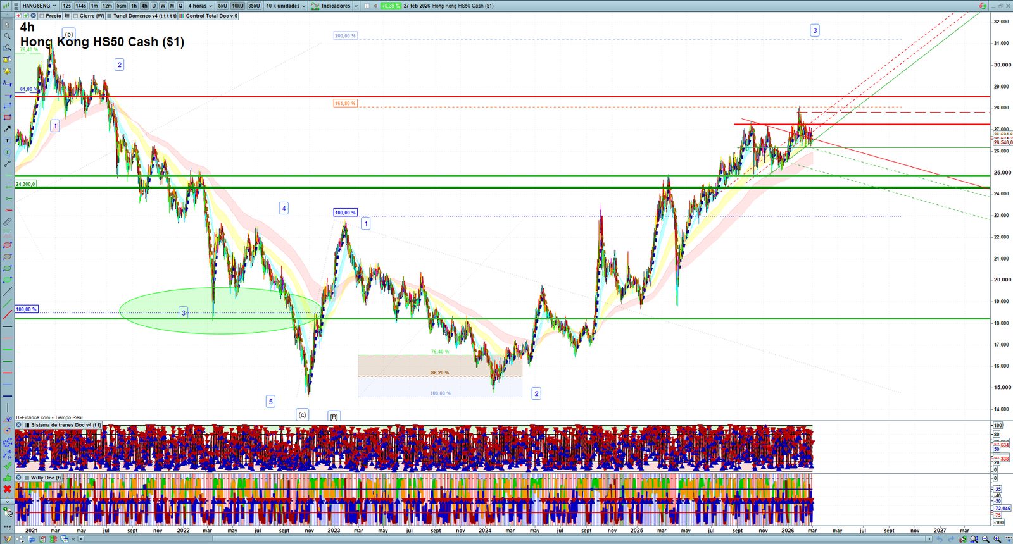Viewport: 1013px width, 544px height.
Task: Open the 4 horas timeframe dropdown
Action: click(200, 6)
